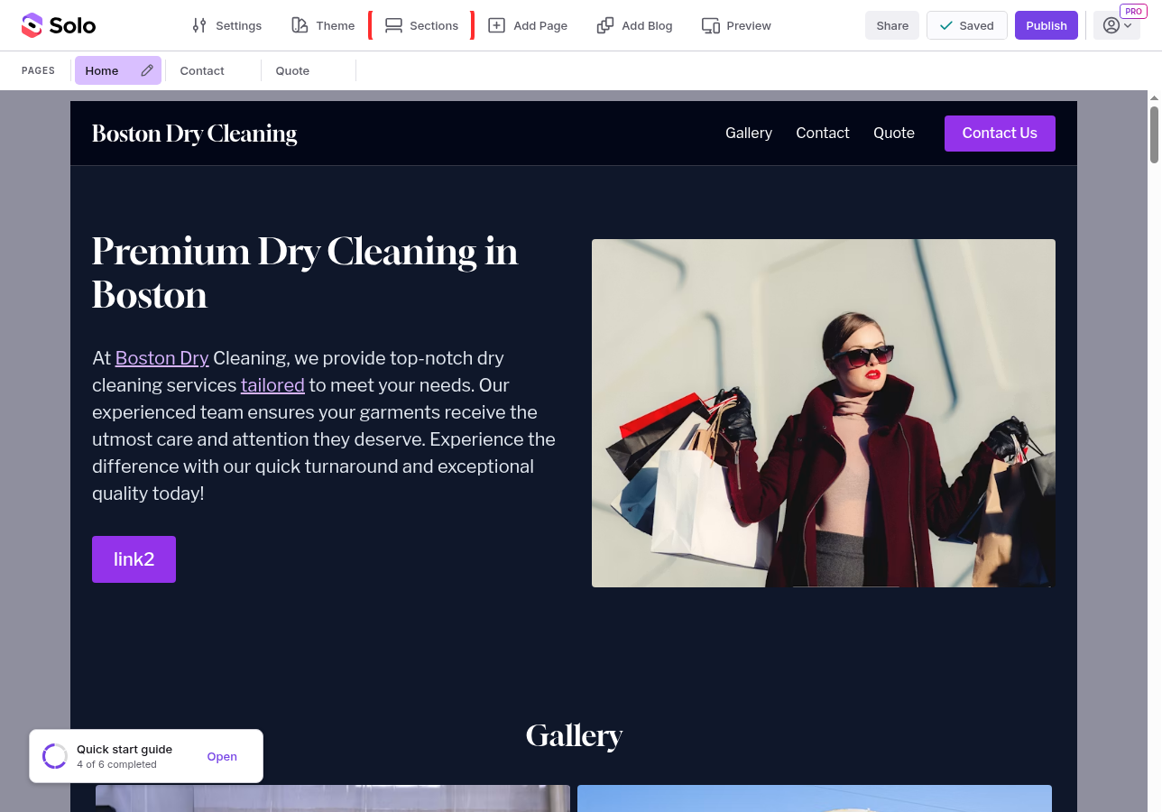Expand the account profile dropdown
The width and height of the screenshot is (1162, 812).
point(1117,25)
